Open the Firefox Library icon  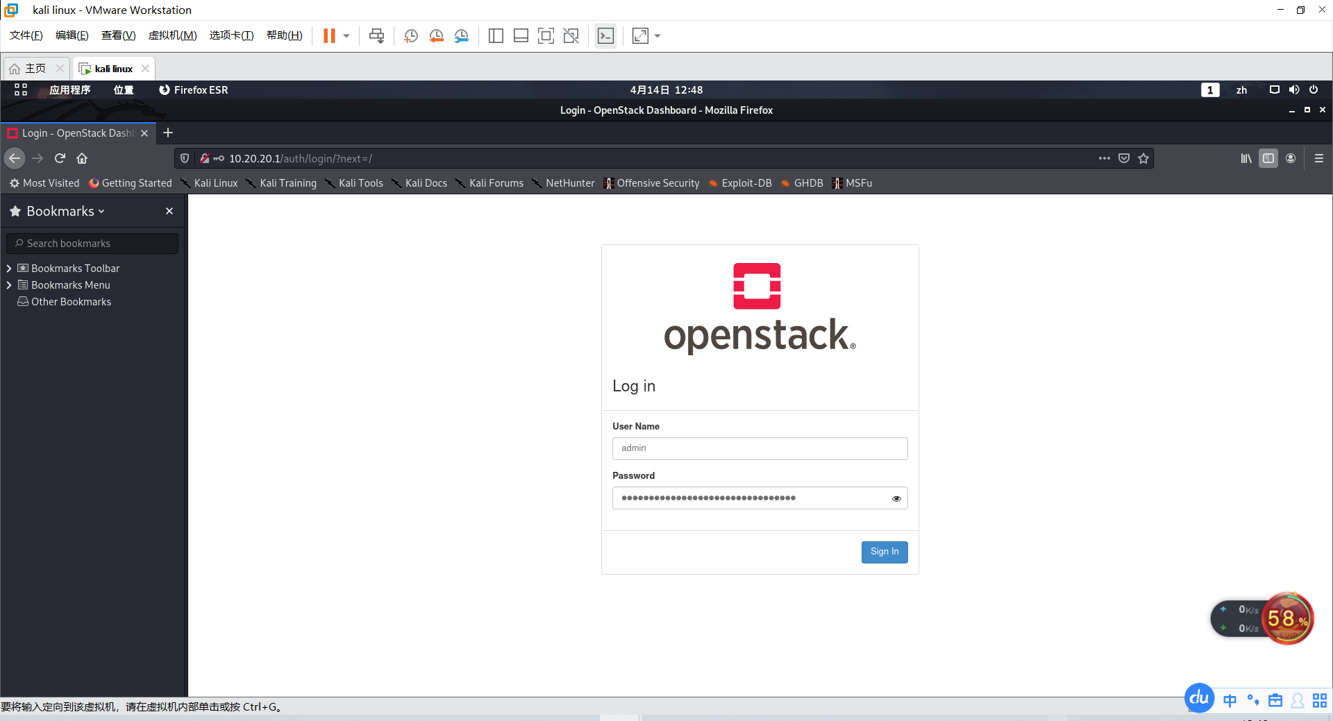[x=1246, y=158]
